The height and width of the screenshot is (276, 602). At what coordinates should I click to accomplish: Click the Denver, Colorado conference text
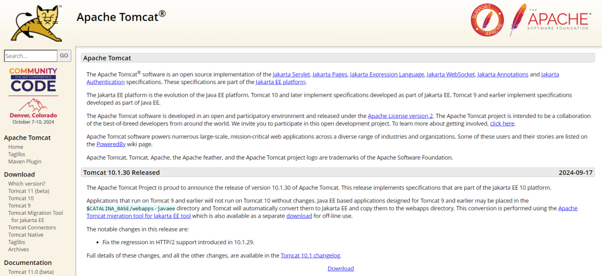(x=33, y=115)
